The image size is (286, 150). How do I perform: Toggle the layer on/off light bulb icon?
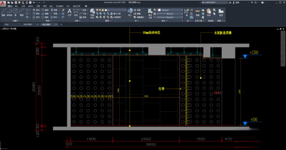[97, 10]
